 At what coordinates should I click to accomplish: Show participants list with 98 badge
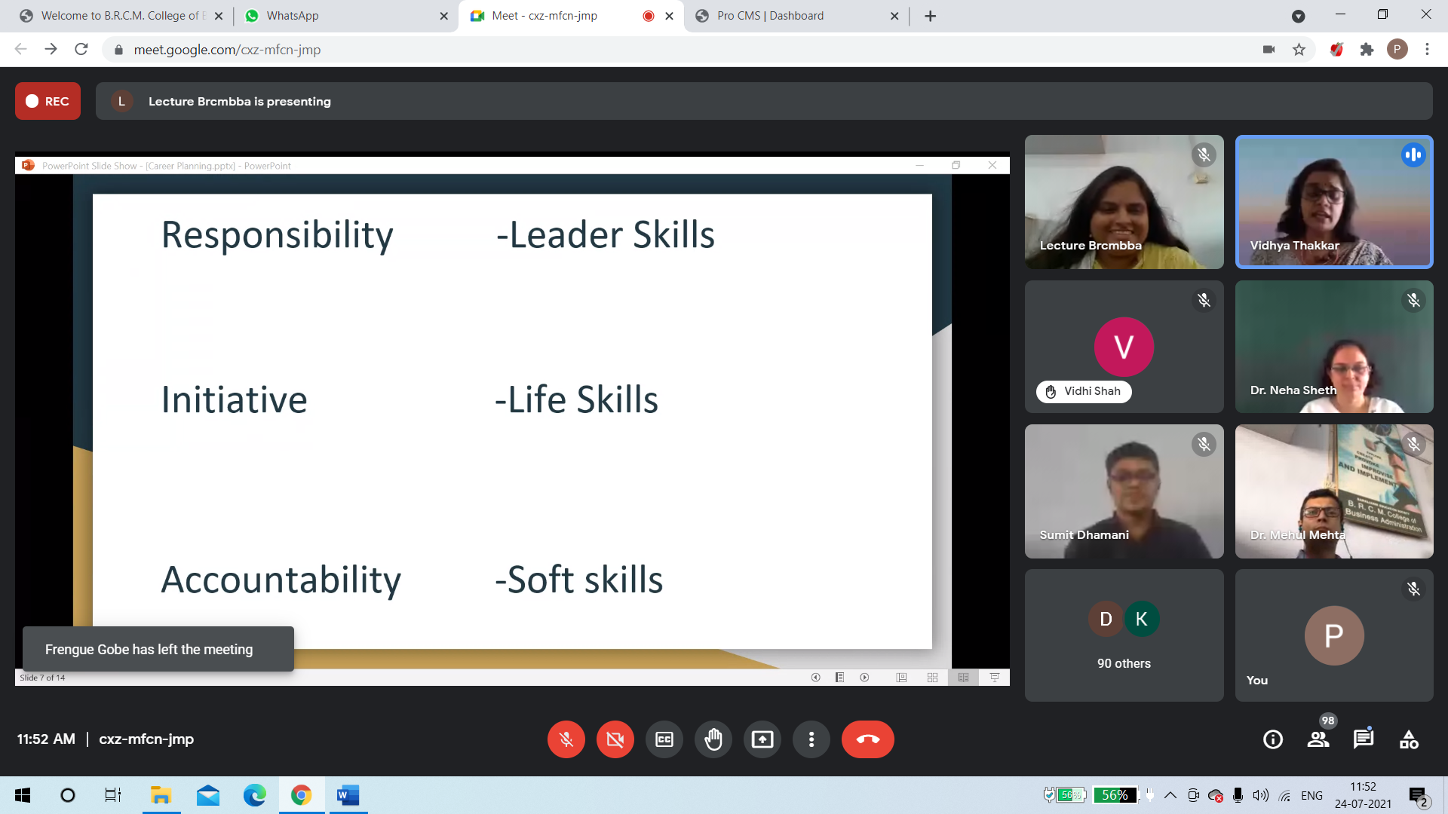(1318, 739)
